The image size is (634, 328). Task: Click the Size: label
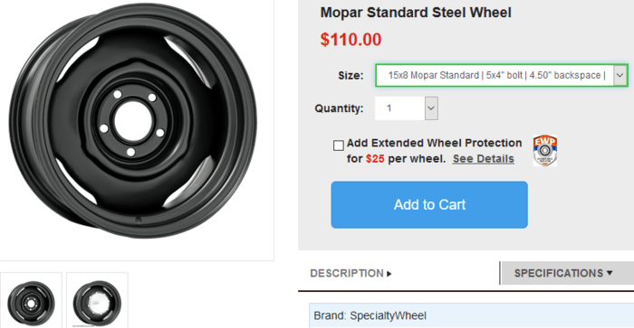pos(351,75)
